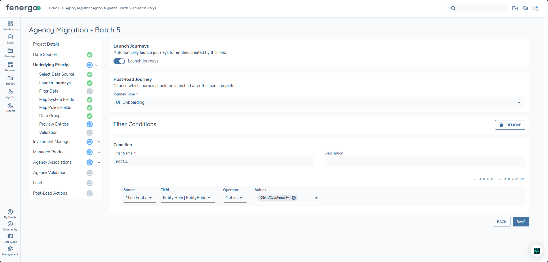Select Project Details step
This screenshot has height=262, width=548.
[x=46, y=44]
